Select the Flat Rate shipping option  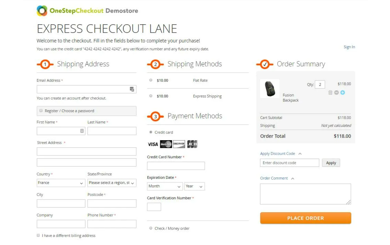151,80
